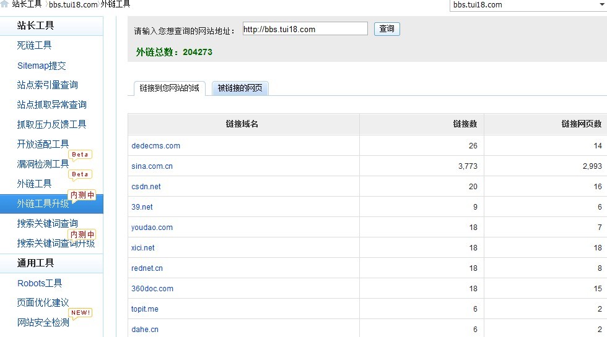Open 抓取压力反馈工具 menu item
The width and height of the screenshot is (607, 337).
pyautogui.click(x=51, y=124)
